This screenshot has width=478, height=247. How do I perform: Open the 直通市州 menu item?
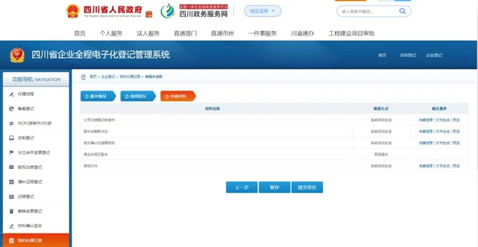point(222,33)
